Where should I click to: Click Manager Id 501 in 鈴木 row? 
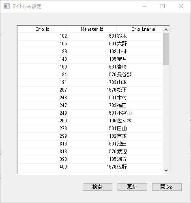(92, 36)
